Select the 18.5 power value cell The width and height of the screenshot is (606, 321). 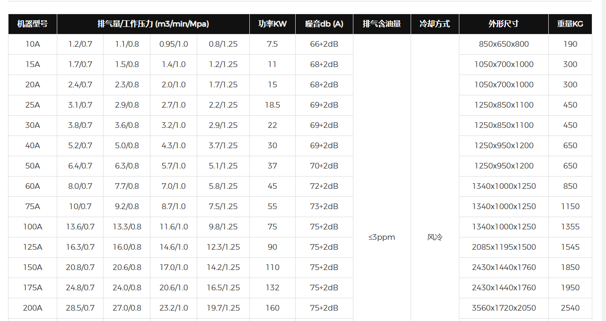coord(272,105)
